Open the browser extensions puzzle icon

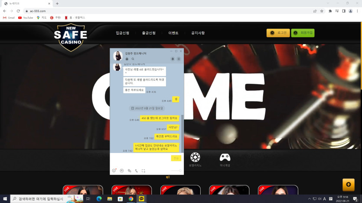(330, 11)
